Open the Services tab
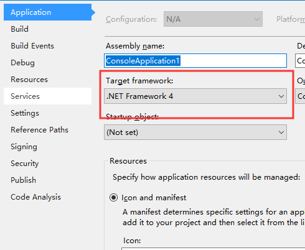The height and width of the screenshot is (250, 305). 47,96
